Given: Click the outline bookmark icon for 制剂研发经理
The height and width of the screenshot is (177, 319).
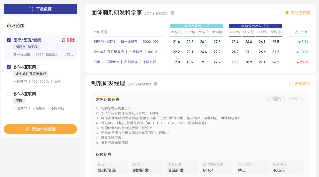Looking at the screenshot, I should pyautogui.click(x=291, y=84).
